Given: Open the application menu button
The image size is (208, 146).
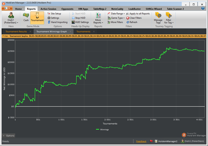Looking at the screenshot, I should point(7,8).
